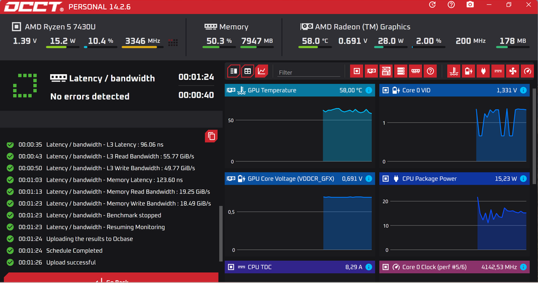This screenshot has height=283, width=538.
Task: Click the log panel scrollbar
Action: point(221,233)
